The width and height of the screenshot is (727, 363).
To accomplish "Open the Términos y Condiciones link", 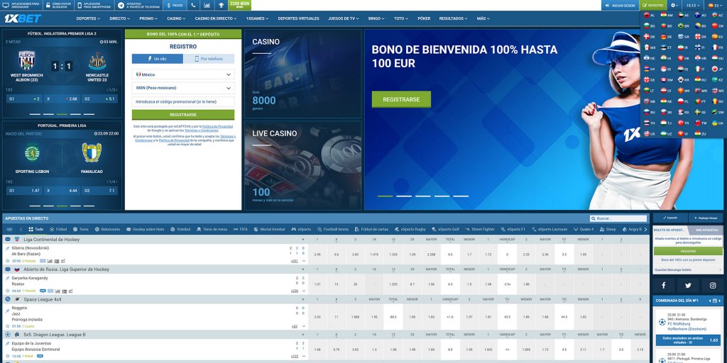I will (x=199, y=130).
